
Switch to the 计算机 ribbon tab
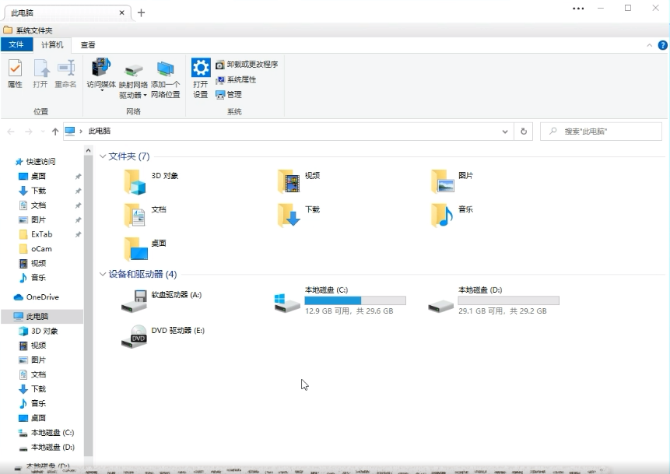[x=52, y=45]
